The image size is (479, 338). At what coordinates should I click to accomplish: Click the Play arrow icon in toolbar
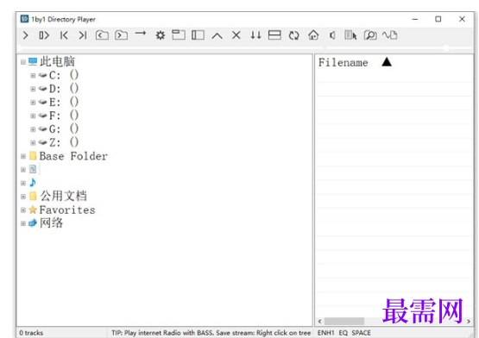coord(26,35)
